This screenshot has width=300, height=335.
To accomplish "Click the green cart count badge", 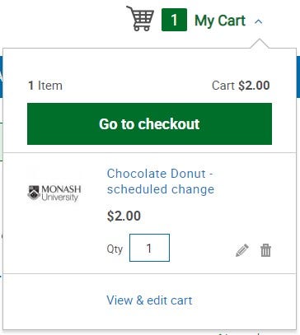I will 174,20.
